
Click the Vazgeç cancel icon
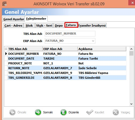[x=116, y=112]
